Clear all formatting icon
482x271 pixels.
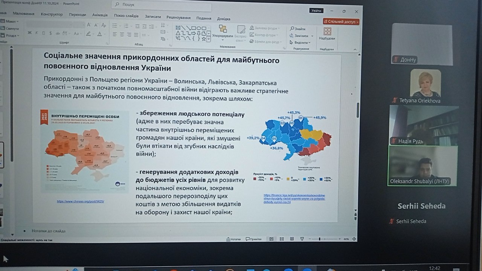click(104, 25)
